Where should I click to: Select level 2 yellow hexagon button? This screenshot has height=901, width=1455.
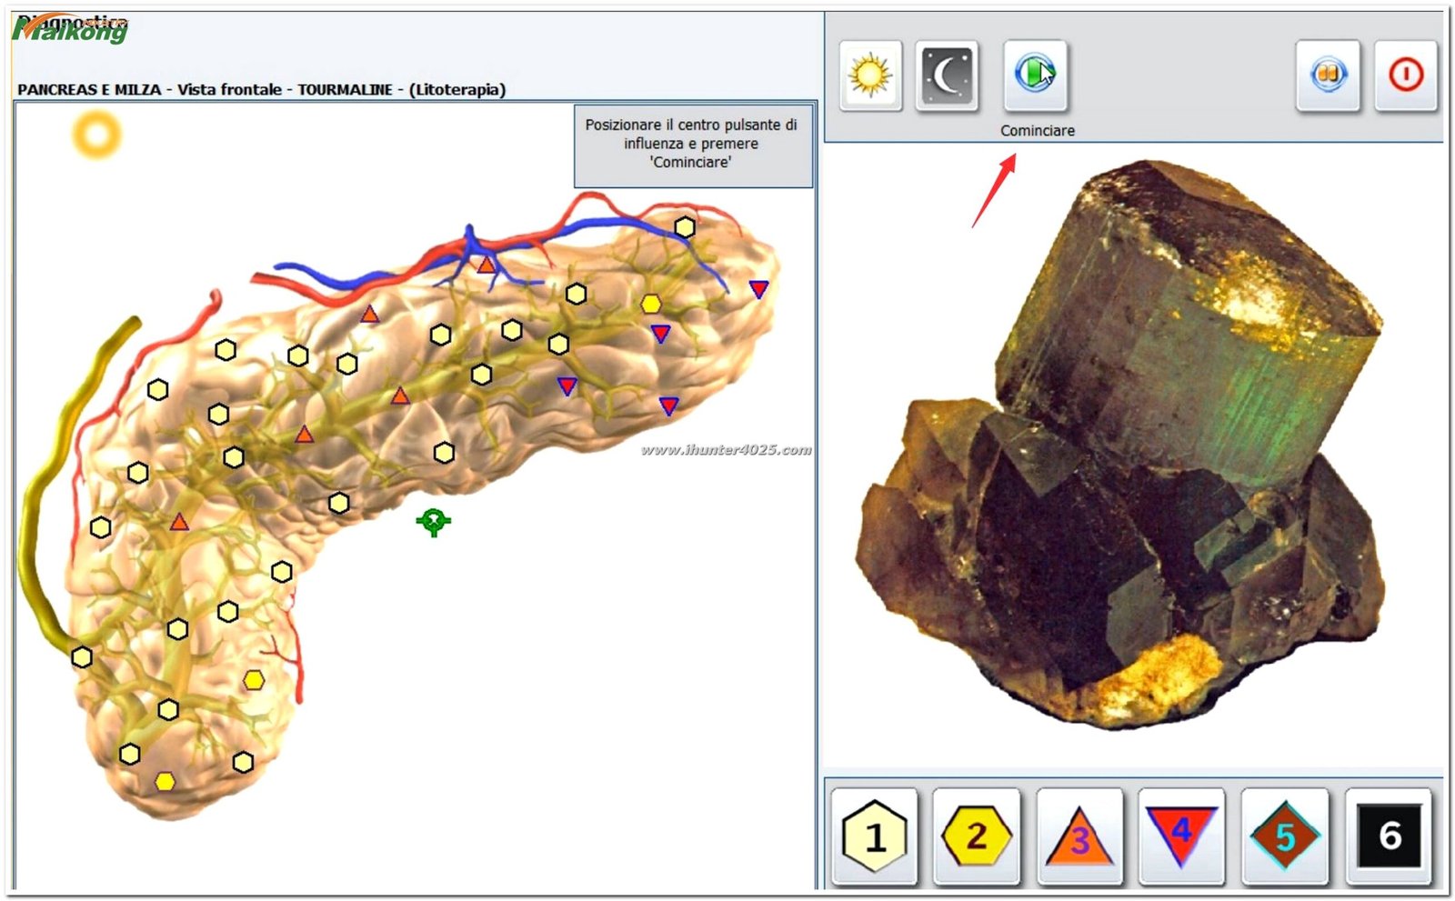coord(977,836)
